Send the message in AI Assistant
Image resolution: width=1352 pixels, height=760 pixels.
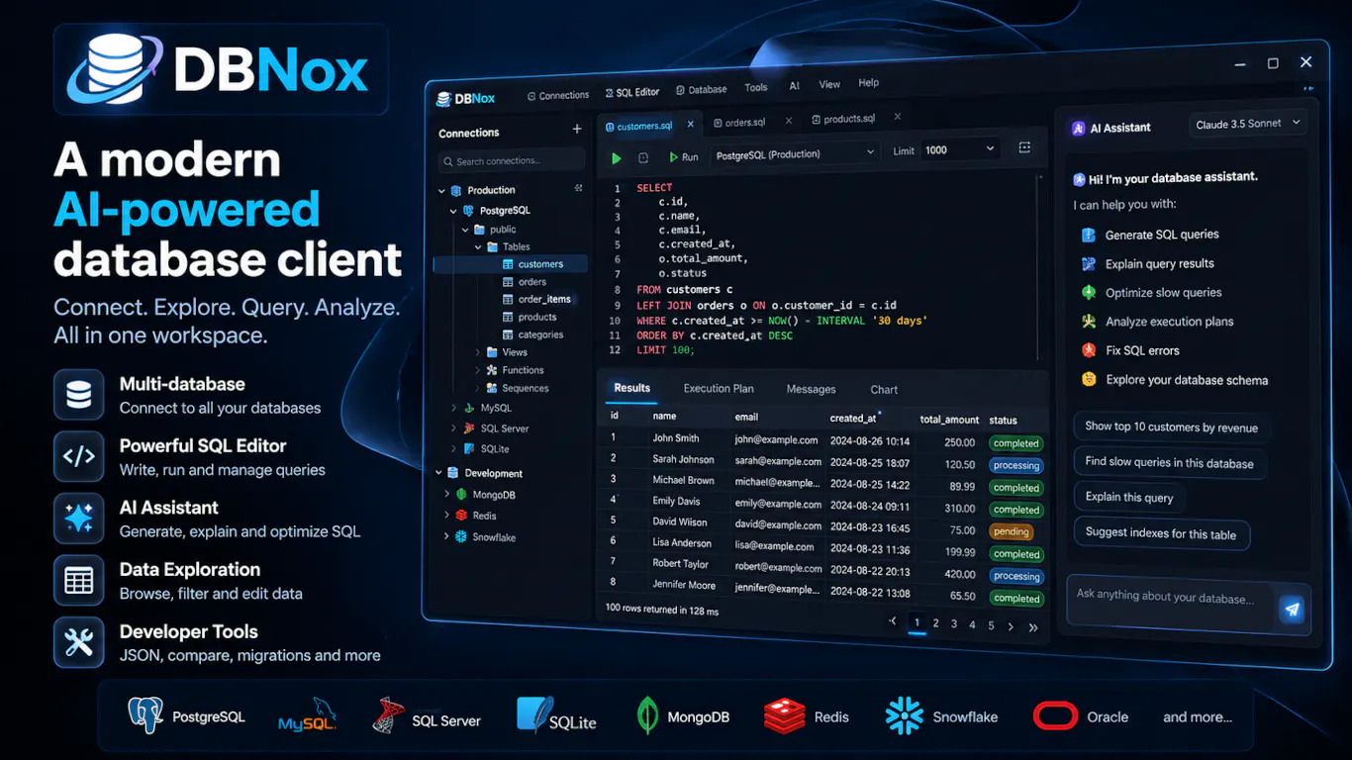pyautogui.click(x=1292, y=610)
